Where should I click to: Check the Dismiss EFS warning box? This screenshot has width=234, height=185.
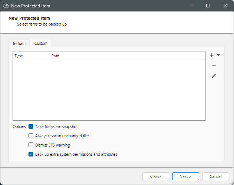coord(31,145)
